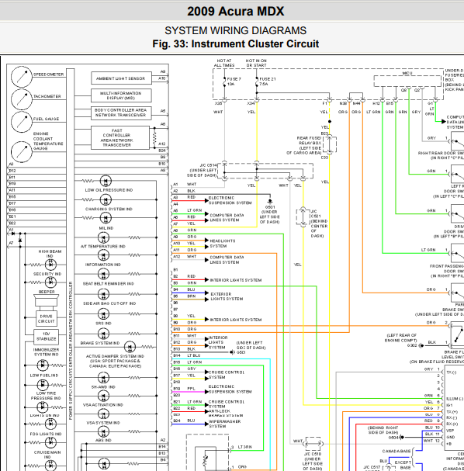Screen dimensions: 464x471
Task: Click the 'ABS IND' label
Action: [x=103, y=440]
